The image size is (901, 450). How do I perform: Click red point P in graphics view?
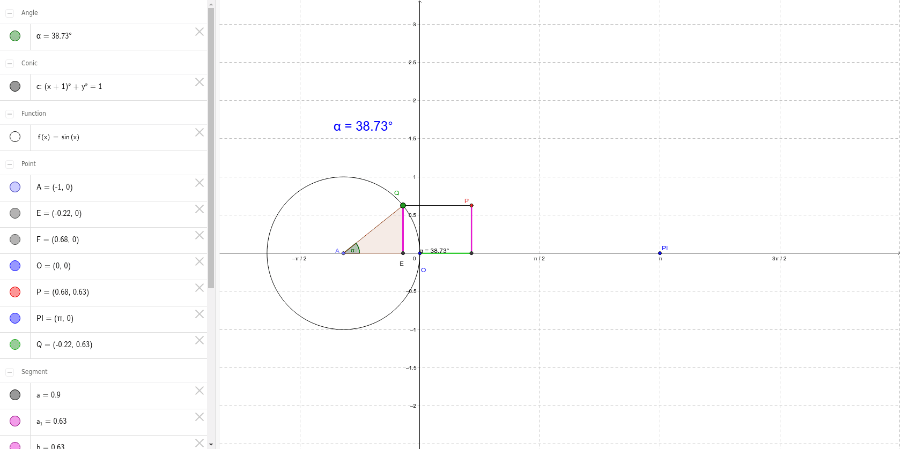point(471,205)
